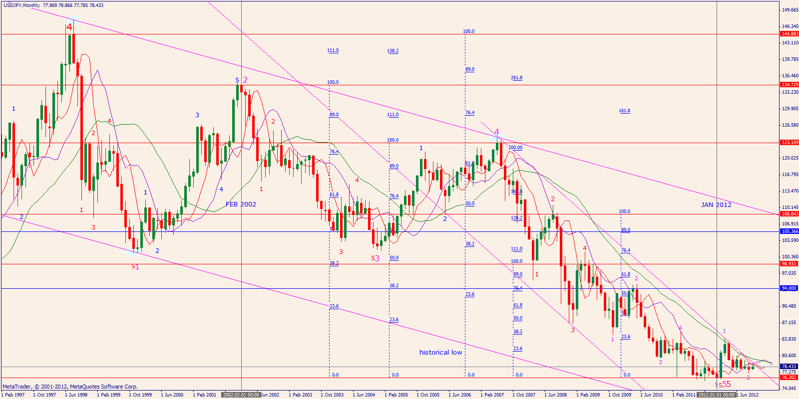799x399 pixels.
Task: Click the 1 Jun 1998 date label
Action: (77, 395)
